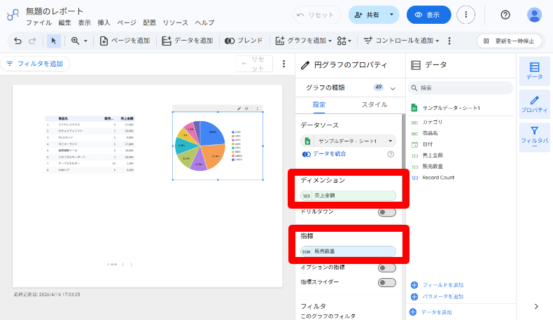This screenshot has width=553, height=320.
Task: Click フィルタを追加 button
Action: 35,64
